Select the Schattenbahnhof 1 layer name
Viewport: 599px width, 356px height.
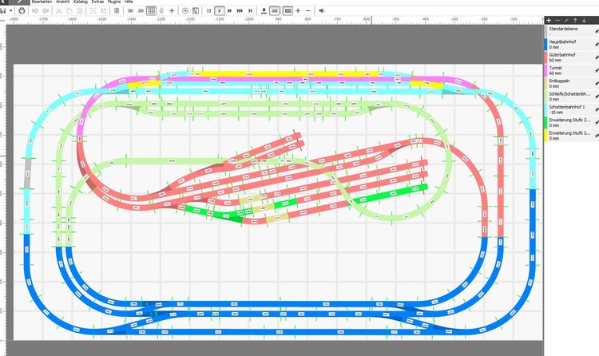pyautogui.click(x=567, y=107)
